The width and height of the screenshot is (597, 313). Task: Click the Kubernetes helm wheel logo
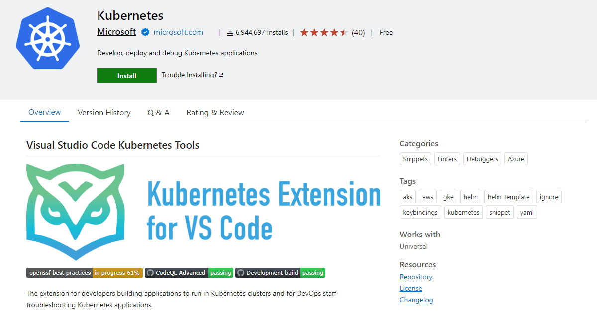(x=48, y=39)
